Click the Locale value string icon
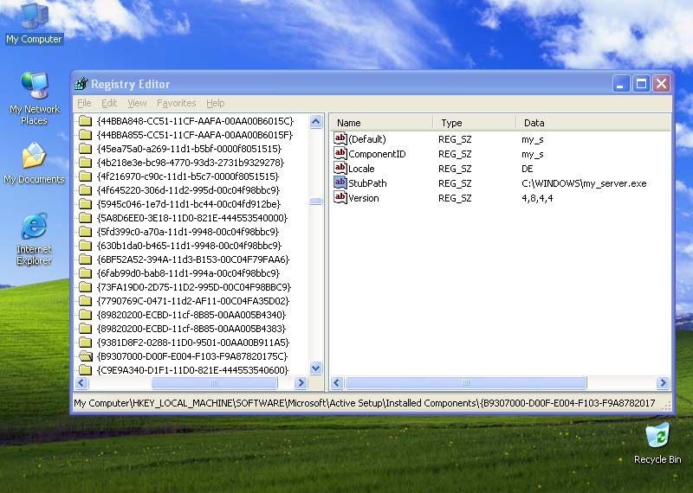The width and height of the screenshot is (693, 493). 340,168
